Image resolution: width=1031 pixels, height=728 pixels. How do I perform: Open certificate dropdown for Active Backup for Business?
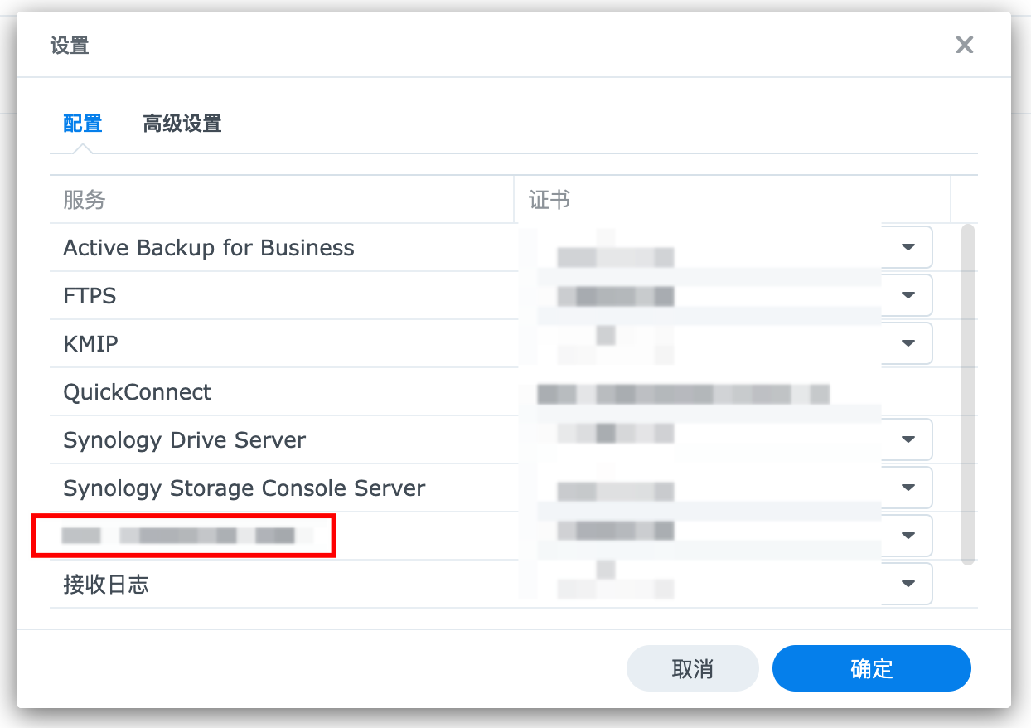point(908,247)
